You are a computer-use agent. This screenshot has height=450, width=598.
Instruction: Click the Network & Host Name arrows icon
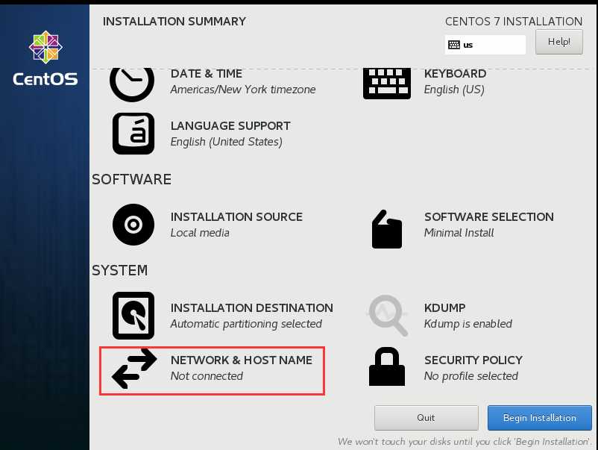click(134, 369)
